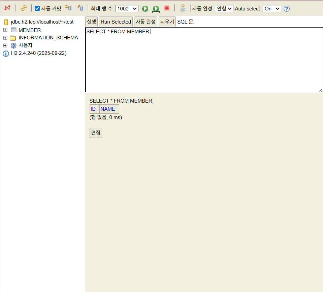Expand the MEMBER table node
Image resolution: width=323 pixels, height=292 pixels.
click(5, 30)
